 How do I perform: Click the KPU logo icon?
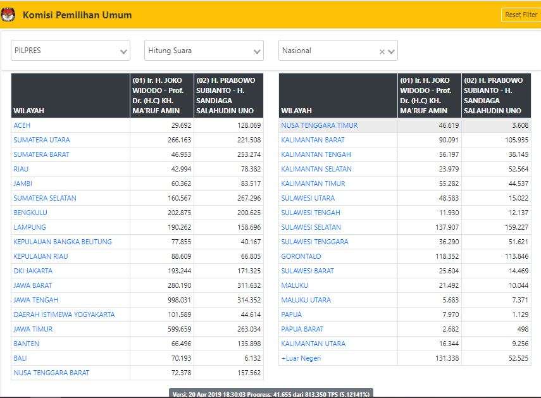click(x=8, y=15)
